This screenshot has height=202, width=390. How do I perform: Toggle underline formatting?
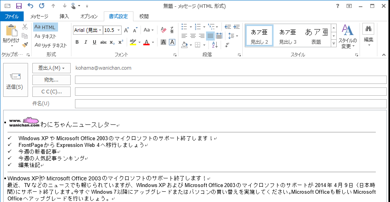[x=94, y=42]
